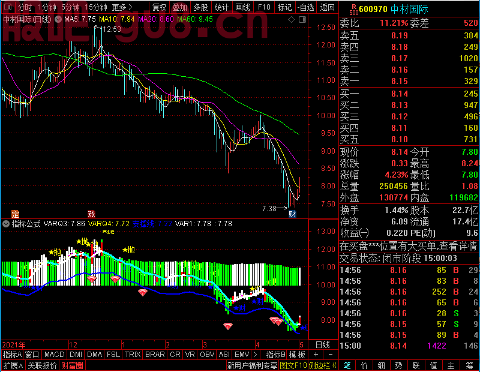Image resolution: width=480 pixels, height=372 pixels.
Task: Zoom out chart with − button
Action: point(331,355)
